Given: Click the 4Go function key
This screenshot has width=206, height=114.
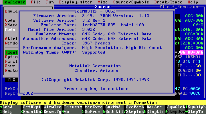Looking at the screenshot, I should [66, 112].
